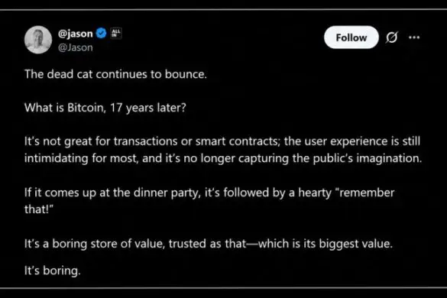Click the line 'The dead cat continues to bounce.'
447x298 pixels.
click(115, 74)
